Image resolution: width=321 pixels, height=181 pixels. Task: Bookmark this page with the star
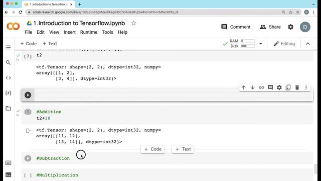(297, 12)
